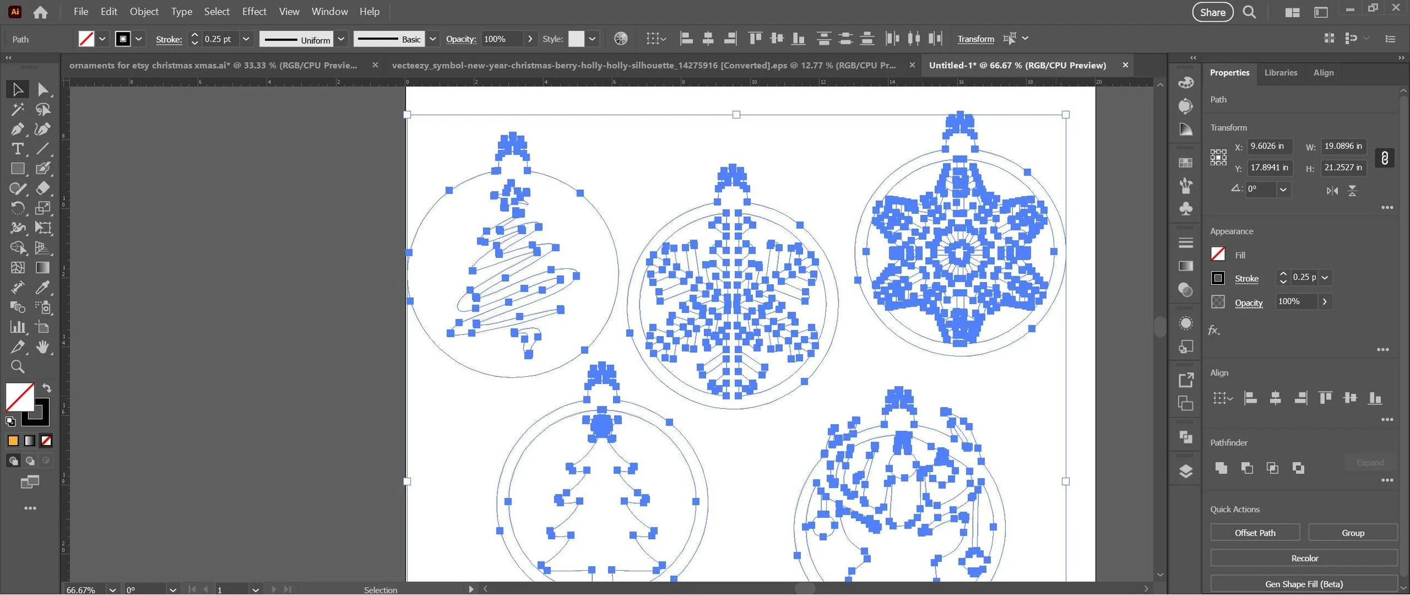1410x595 pixels.
Task: Click the Share button
Action: click(1213, 12)
